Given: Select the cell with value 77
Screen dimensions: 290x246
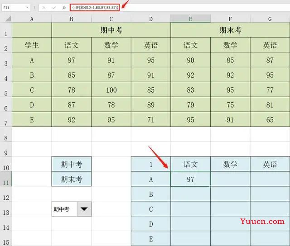Looking at the screenshot, I should 270,90.
